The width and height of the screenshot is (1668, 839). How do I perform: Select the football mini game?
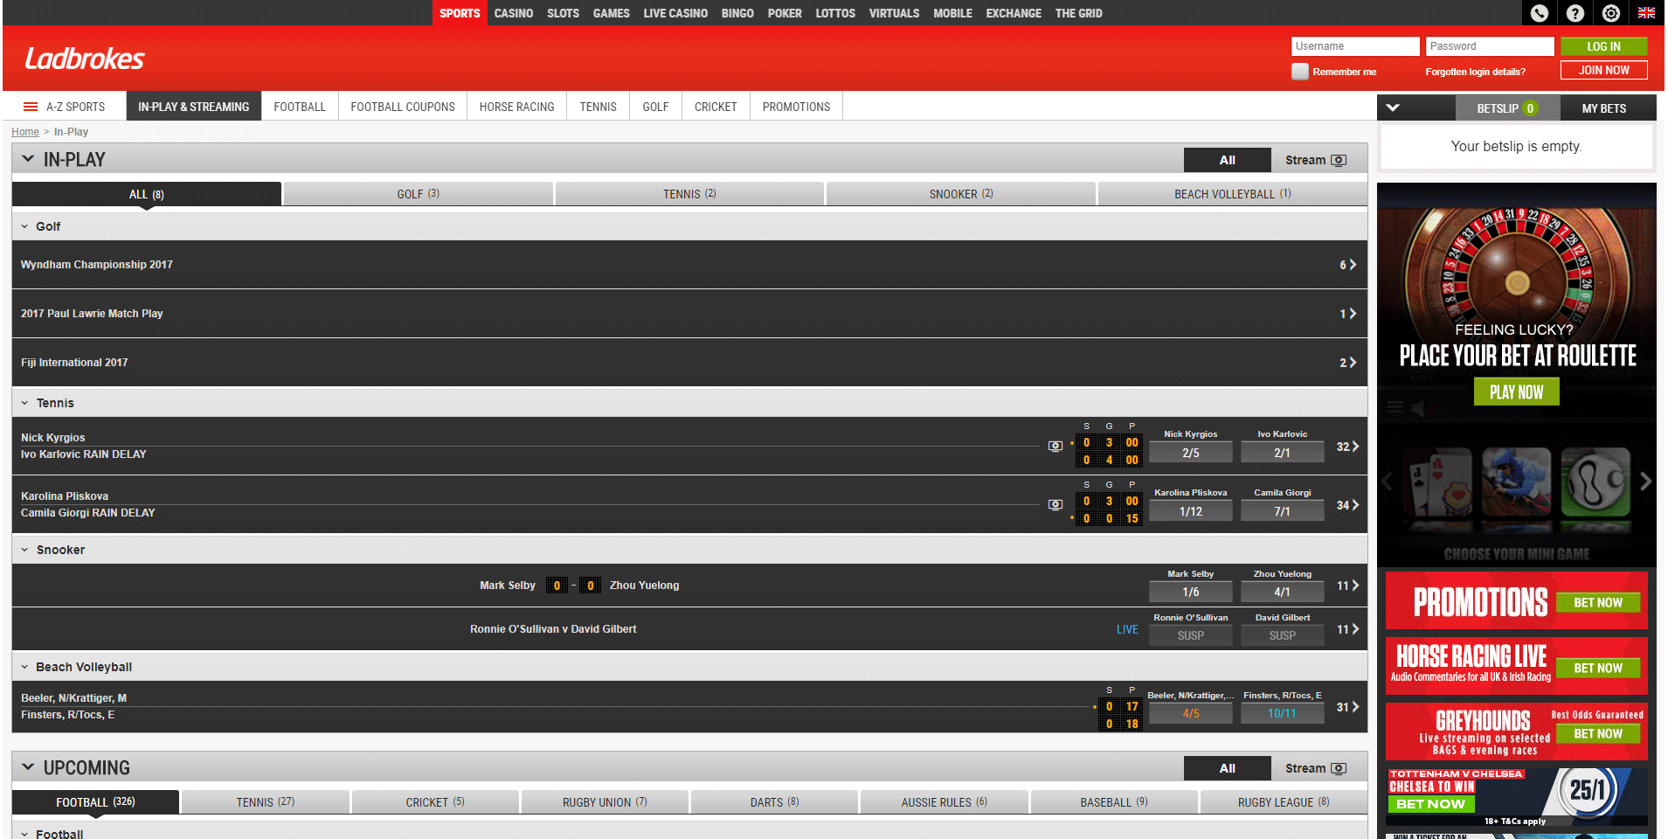[1595, 482]
